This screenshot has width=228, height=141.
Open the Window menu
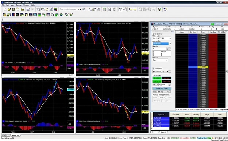coord(26,5)
